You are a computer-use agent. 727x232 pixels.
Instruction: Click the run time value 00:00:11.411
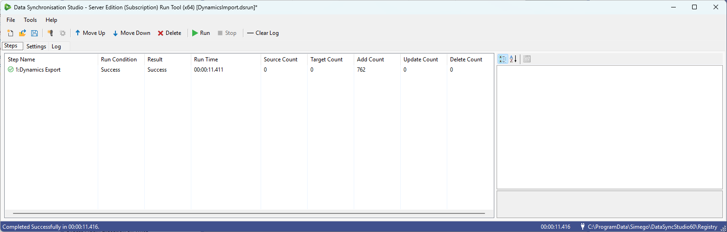coord(209,70)
